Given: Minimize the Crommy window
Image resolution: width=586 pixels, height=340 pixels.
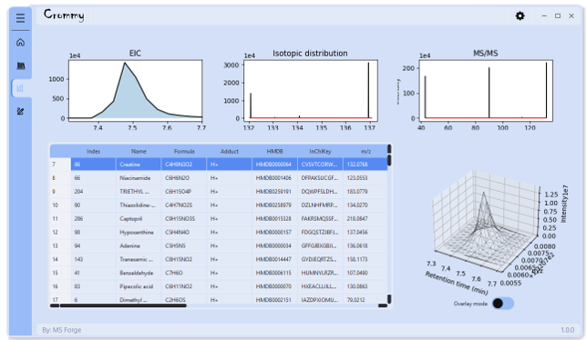Looking at the screenshot, I should click(x=544, y=15).
